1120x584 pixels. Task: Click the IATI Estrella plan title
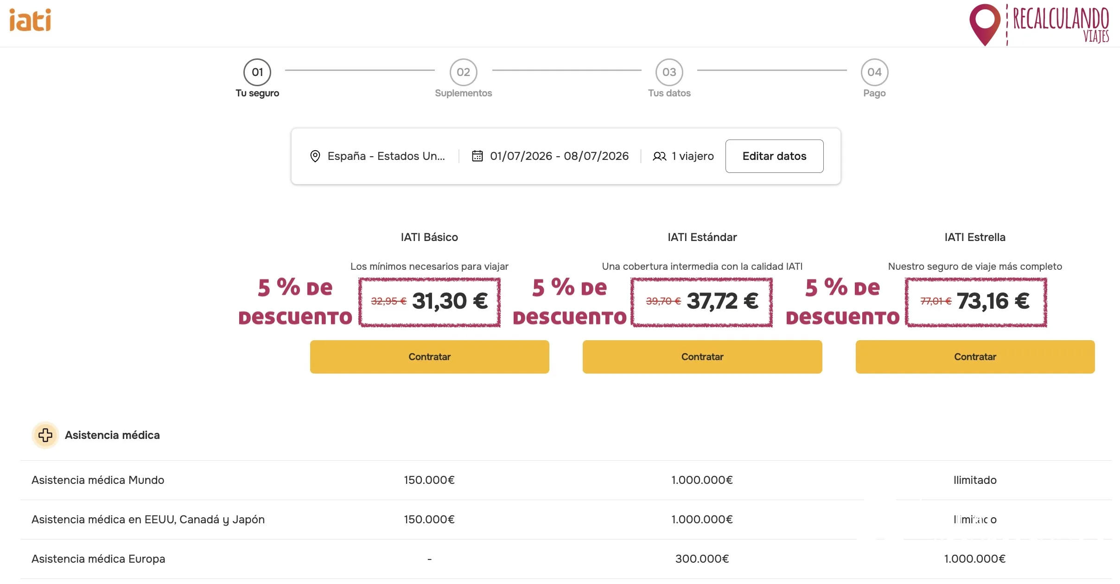(975, 237)
